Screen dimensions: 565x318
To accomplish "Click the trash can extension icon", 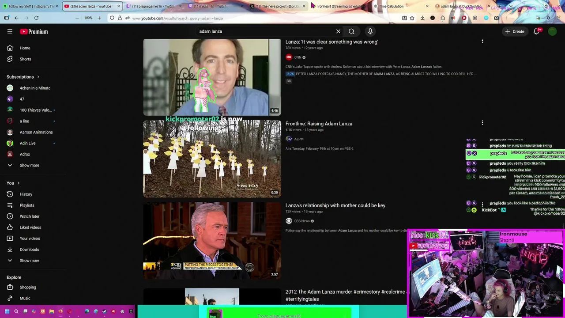I will pos(475,18).
